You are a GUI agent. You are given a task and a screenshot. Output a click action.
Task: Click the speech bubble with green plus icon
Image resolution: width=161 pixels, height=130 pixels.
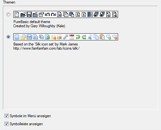[108, 37]
